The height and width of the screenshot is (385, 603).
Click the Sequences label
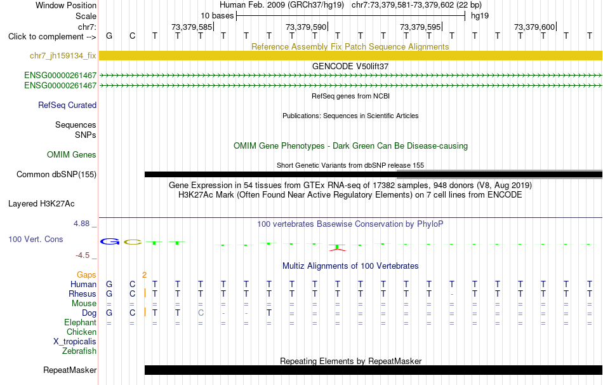pos(76,125)
